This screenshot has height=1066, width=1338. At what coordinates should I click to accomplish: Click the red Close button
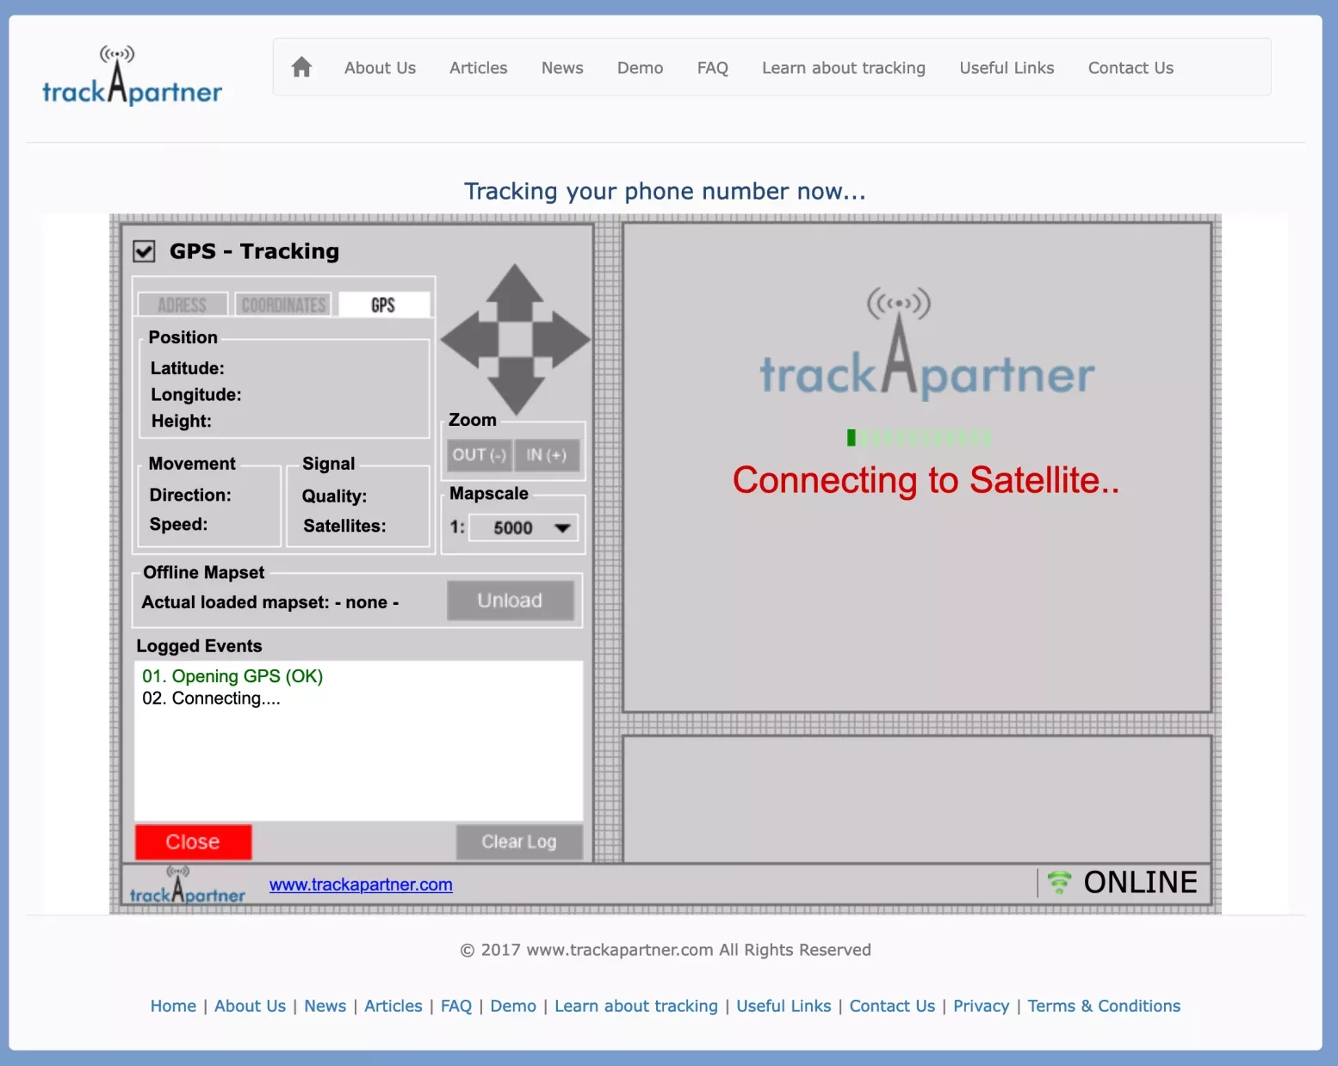pyautogui.click(x=193, y=842)
